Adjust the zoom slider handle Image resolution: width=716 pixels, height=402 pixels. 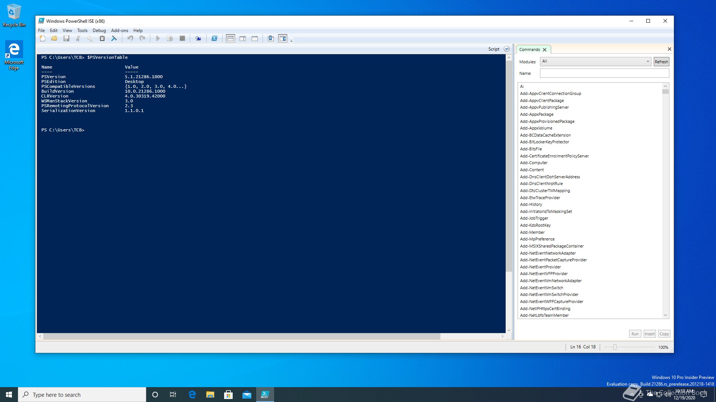pos(615,347)
